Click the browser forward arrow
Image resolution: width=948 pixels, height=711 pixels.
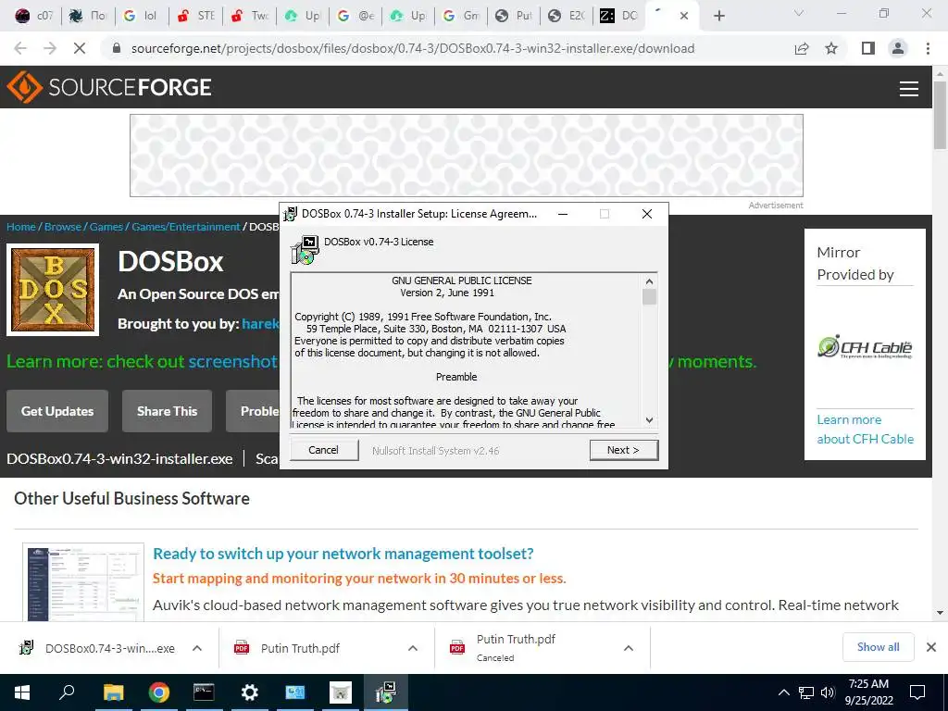pyautogui.click(x=50, y=48)
